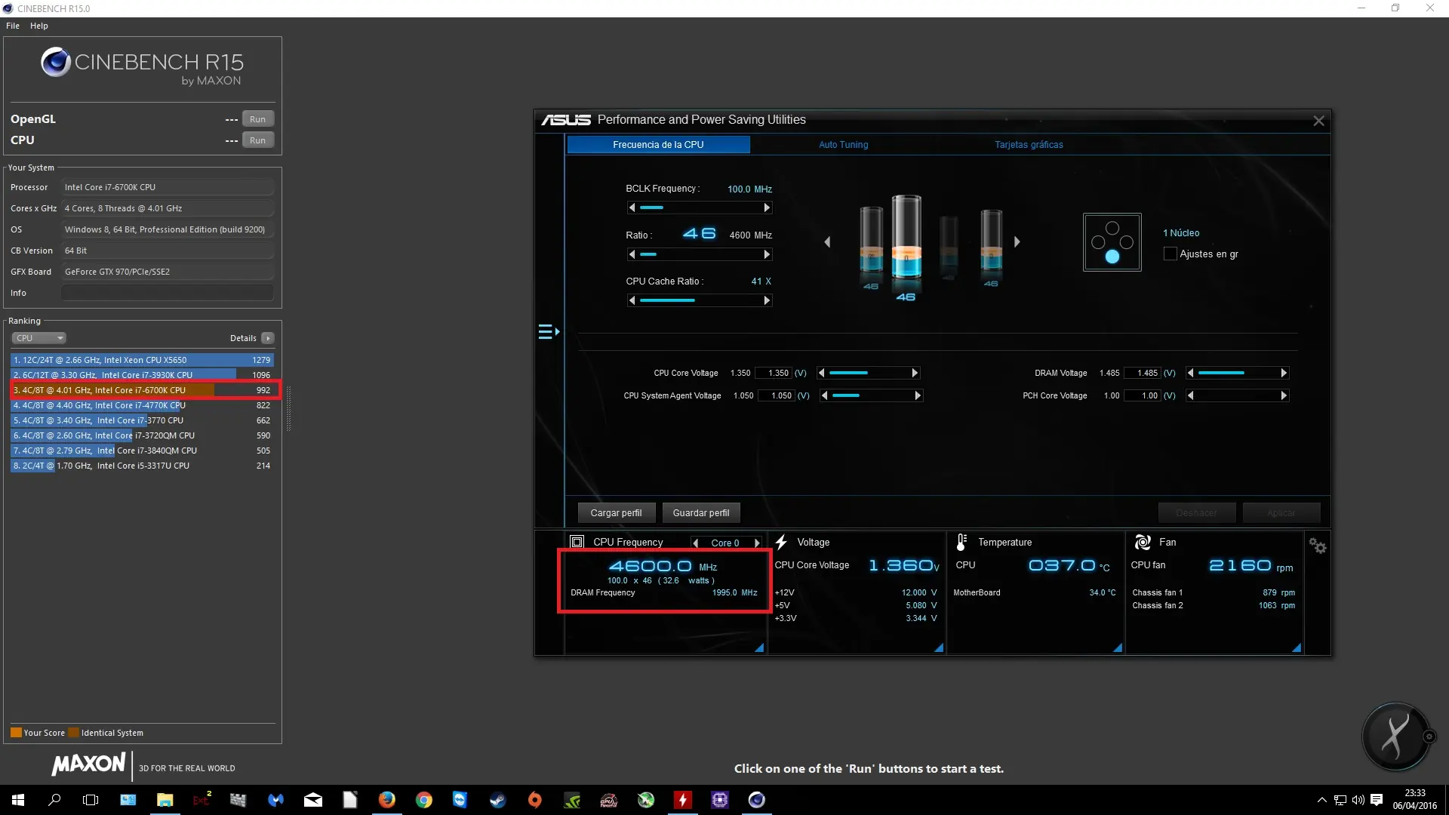Open taskbar search magnifier
1449x815 pixels.
point(54,800)
